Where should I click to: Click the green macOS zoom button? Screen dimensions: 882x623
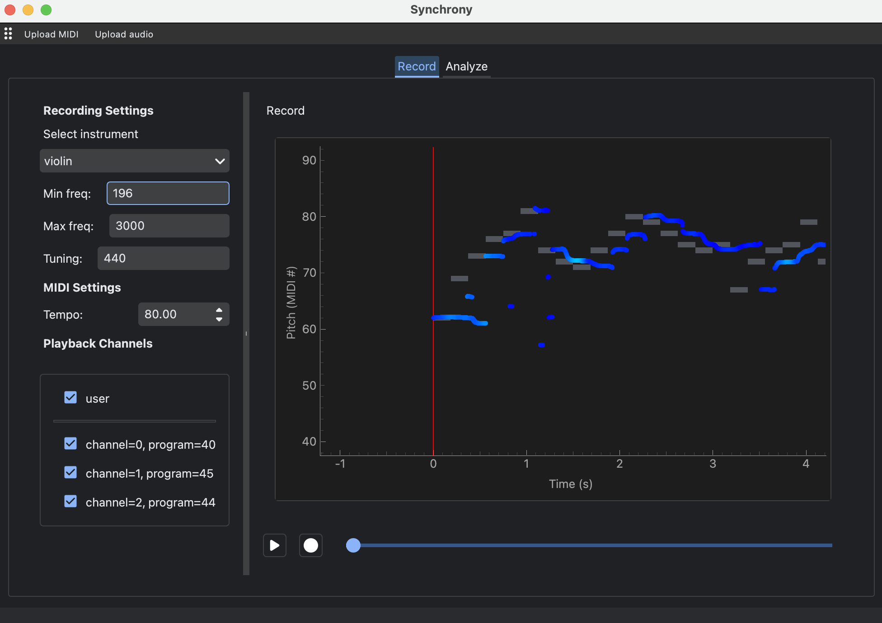[x=46, y=9]
